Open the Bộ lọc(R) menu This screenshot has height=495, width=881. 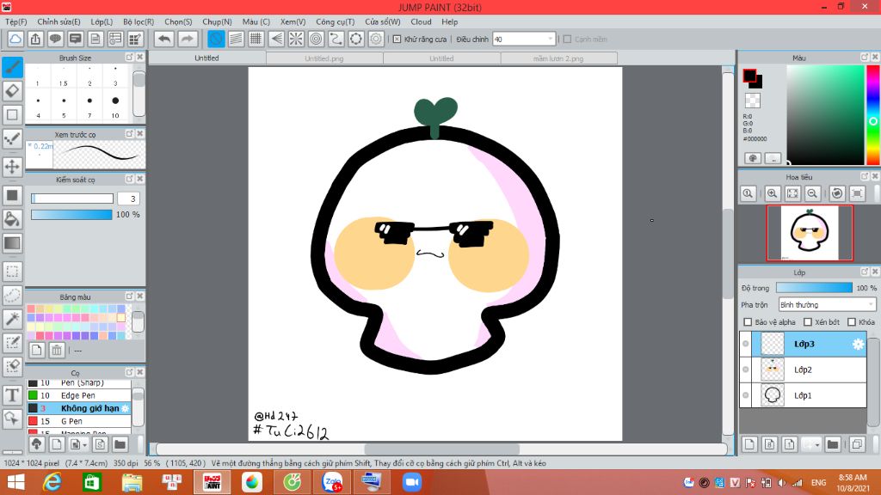[x=139, y=21]
